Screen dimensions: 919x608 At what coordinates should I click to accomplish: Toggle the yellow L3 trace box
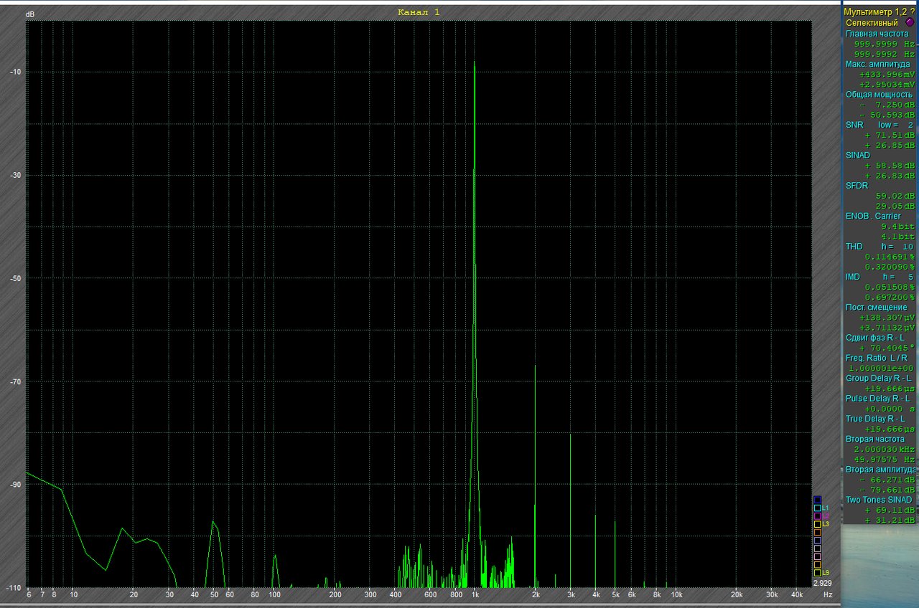tap(817, 524)
